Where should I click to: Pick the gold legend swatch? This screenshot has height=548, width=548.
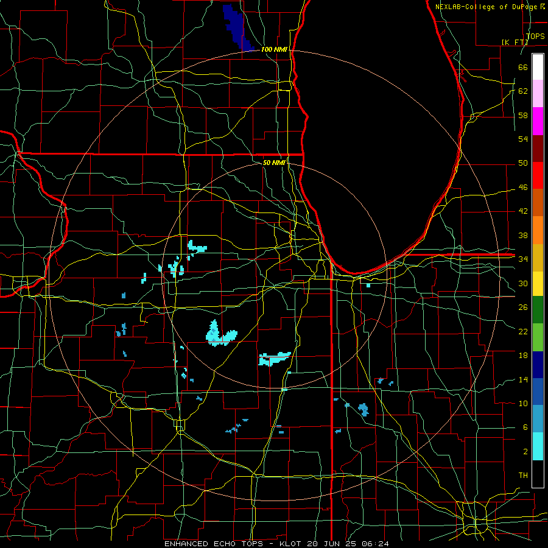[538, 258]
